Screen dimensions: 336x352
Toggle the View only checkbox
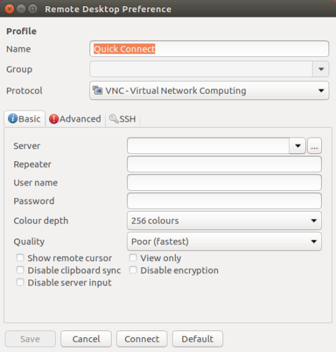click(133, 257)
